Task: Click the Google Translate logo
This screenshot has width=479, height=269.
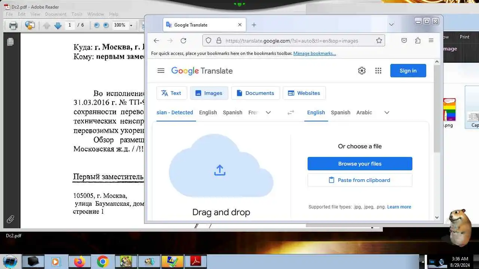Action: pos(202,71)
